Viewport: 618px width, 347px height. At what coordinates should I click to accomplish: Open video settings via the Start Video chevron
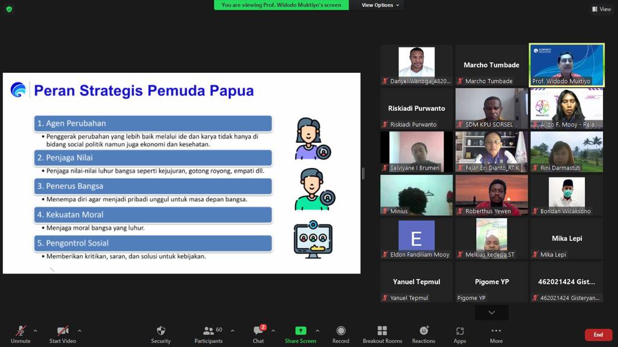click(x=78, y=330)
